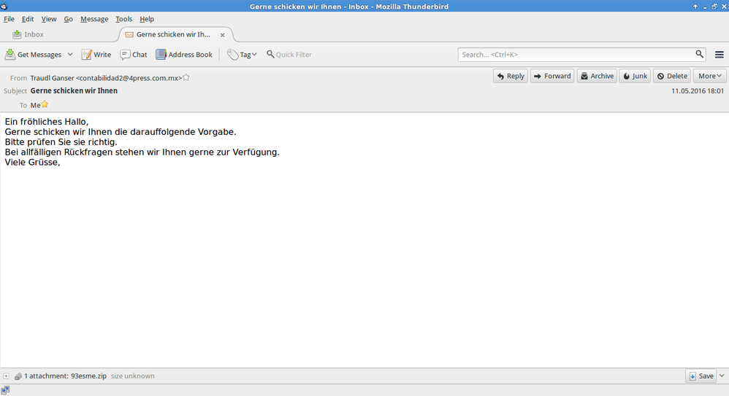
Task: Open the More actions dropdown
Action: (x=709, y=76)
